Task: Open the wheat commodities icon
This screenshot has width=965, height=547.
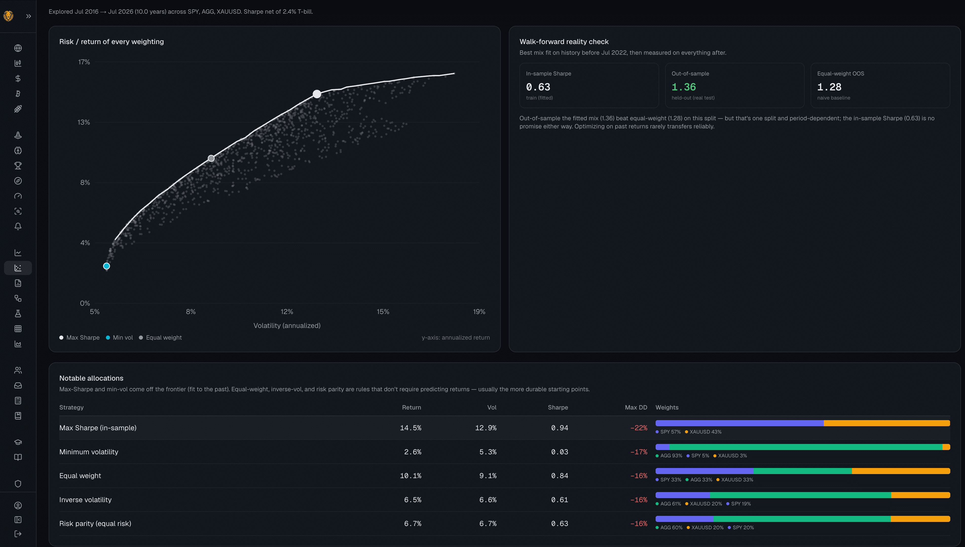Action: coord(18,109)
